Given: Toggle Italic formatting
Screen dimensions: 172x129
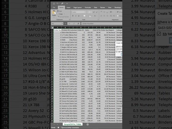Looking at the screenshot, I should point(76,16).
